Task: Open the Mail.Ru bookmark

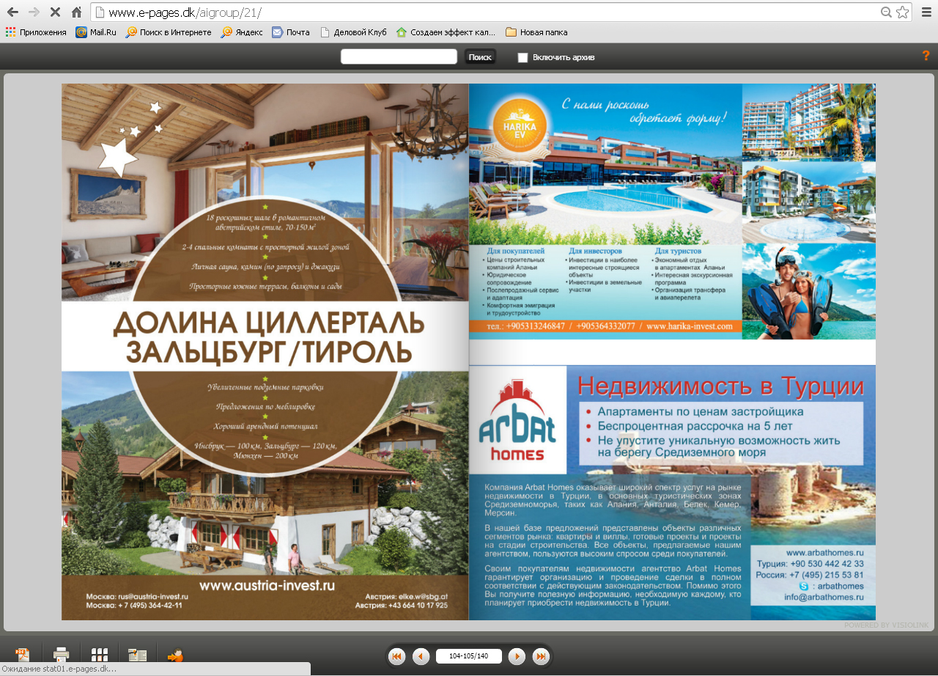Action: point(95,32)
